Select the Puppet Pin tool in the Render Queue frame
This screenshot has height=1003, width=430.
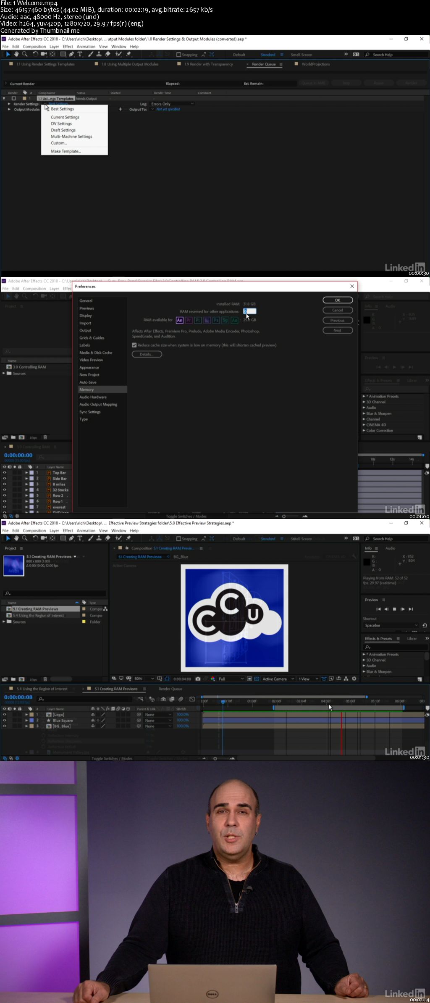coord(128,54)
